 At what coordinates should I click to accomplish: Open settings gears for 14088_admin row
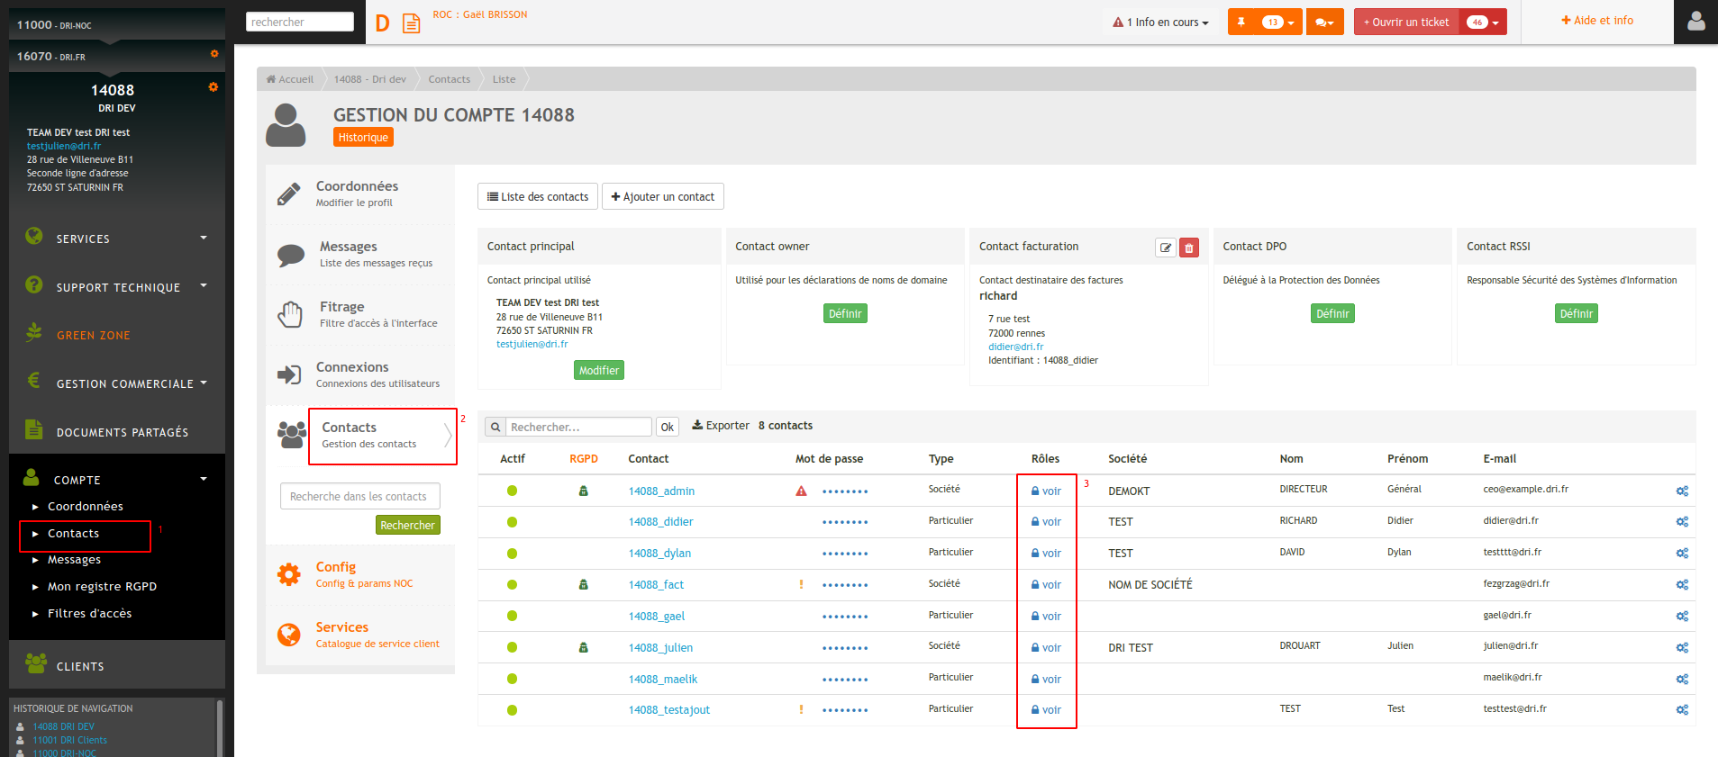1682,491
